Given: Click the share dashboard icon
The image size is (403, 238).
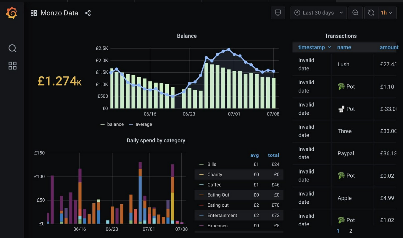Looking at the screenshot, I should pos(88,13).
